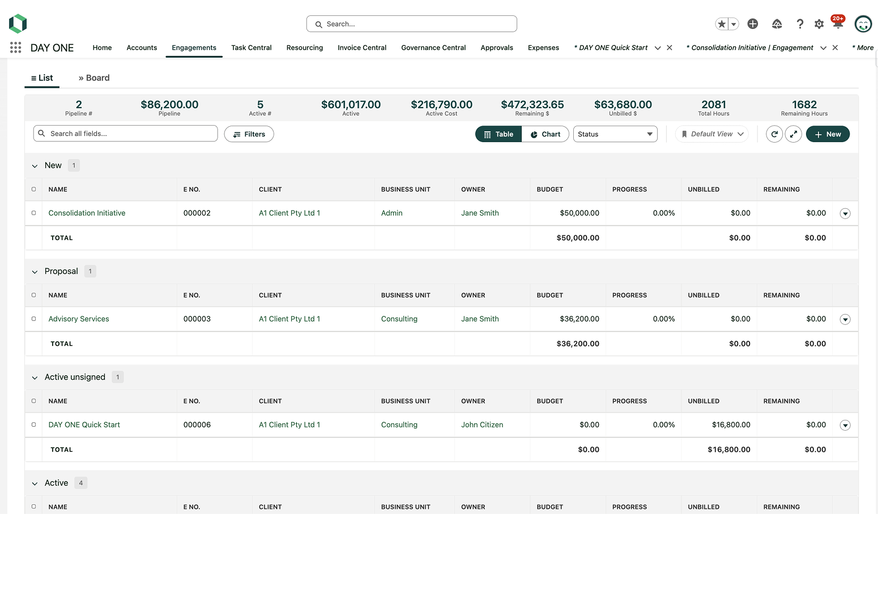Expand the table to full screen
The width and height of the screenshot is (878, 609).
(x=793, y=134)
